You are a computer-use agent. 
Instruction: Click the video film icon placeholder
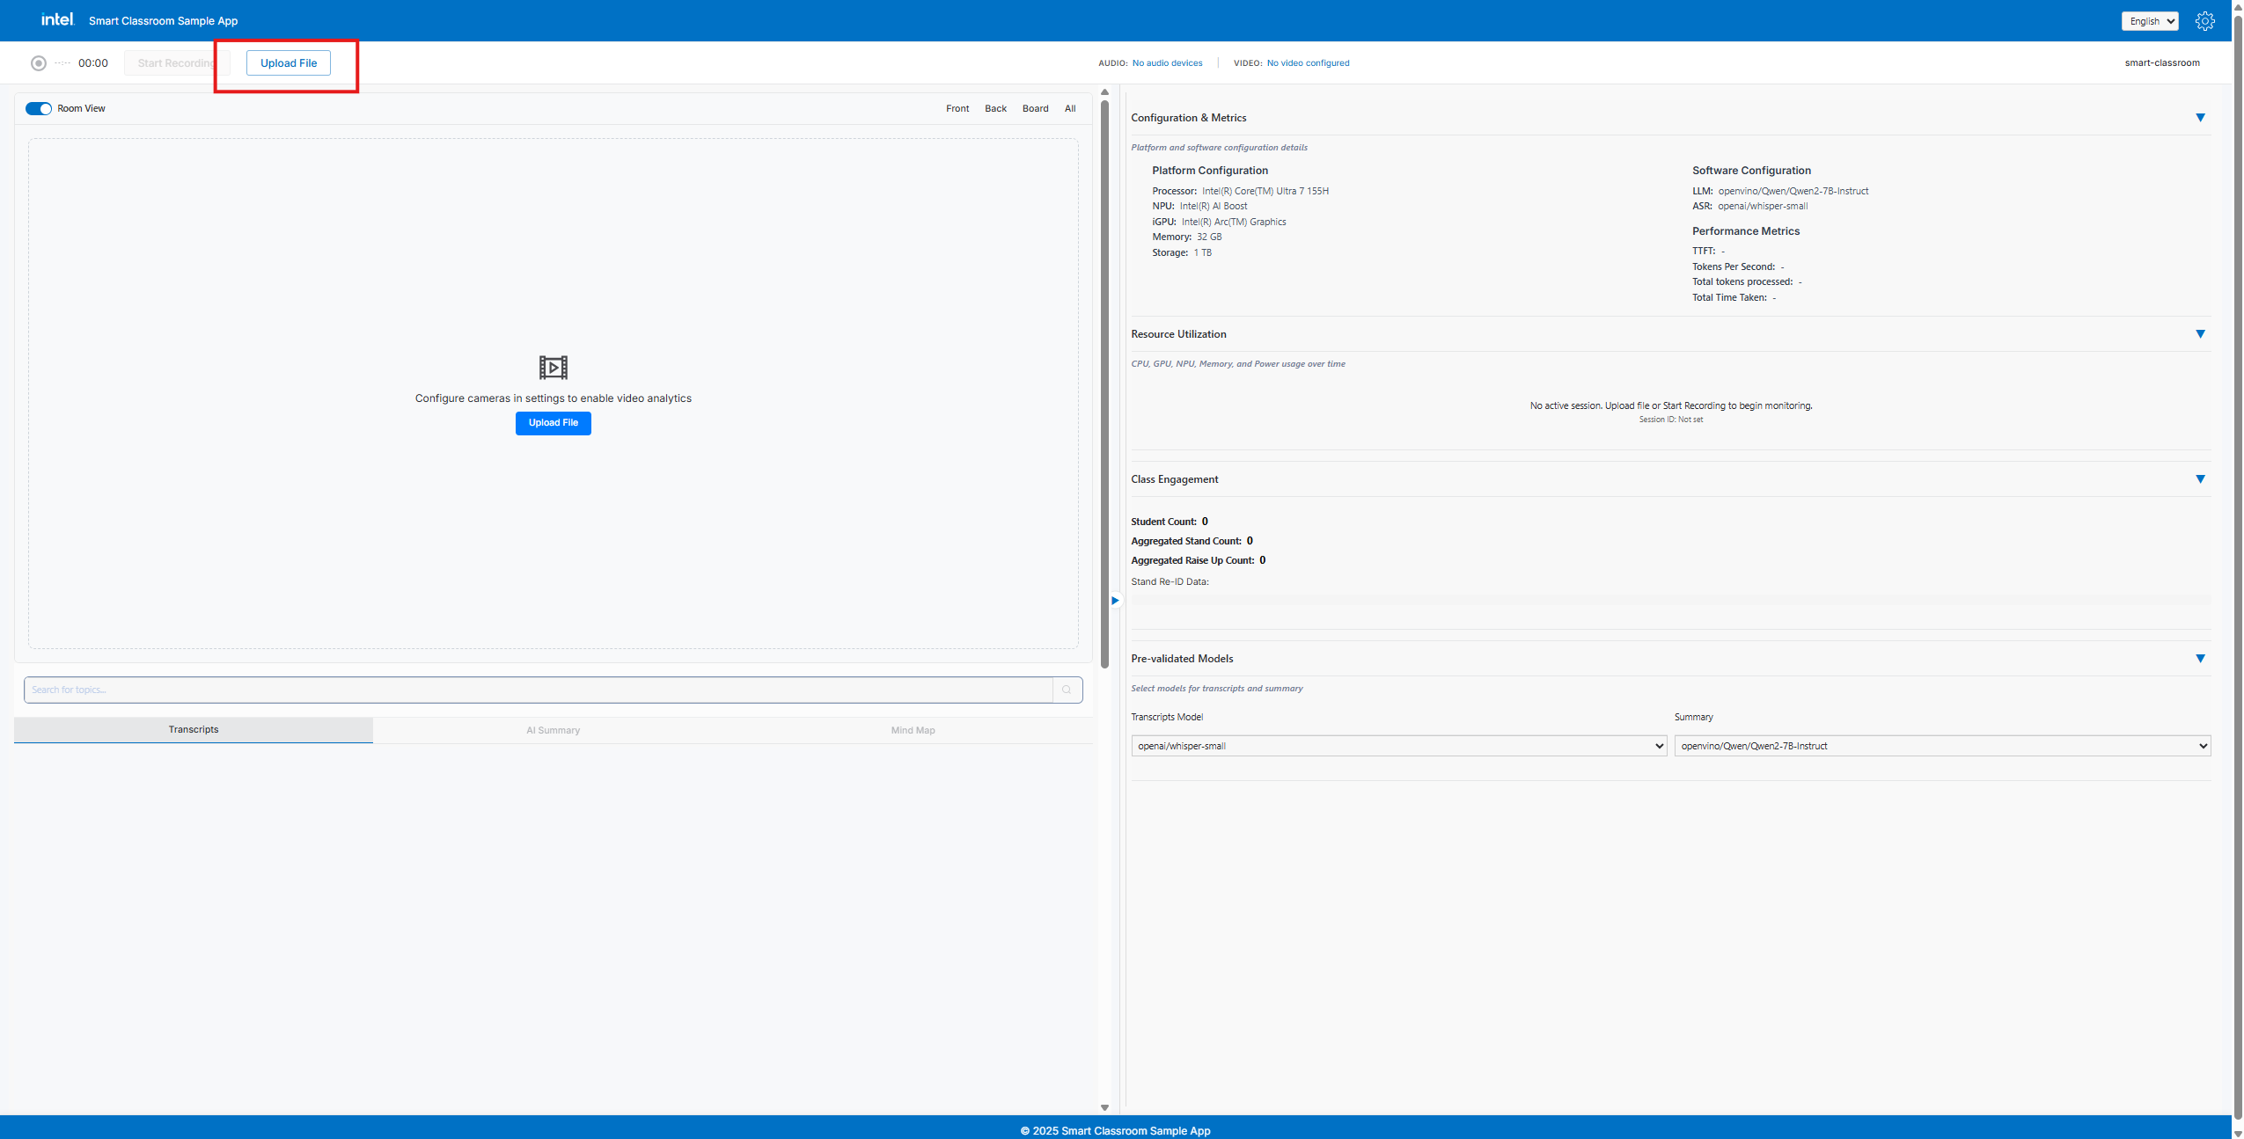[x=553, y=367]
